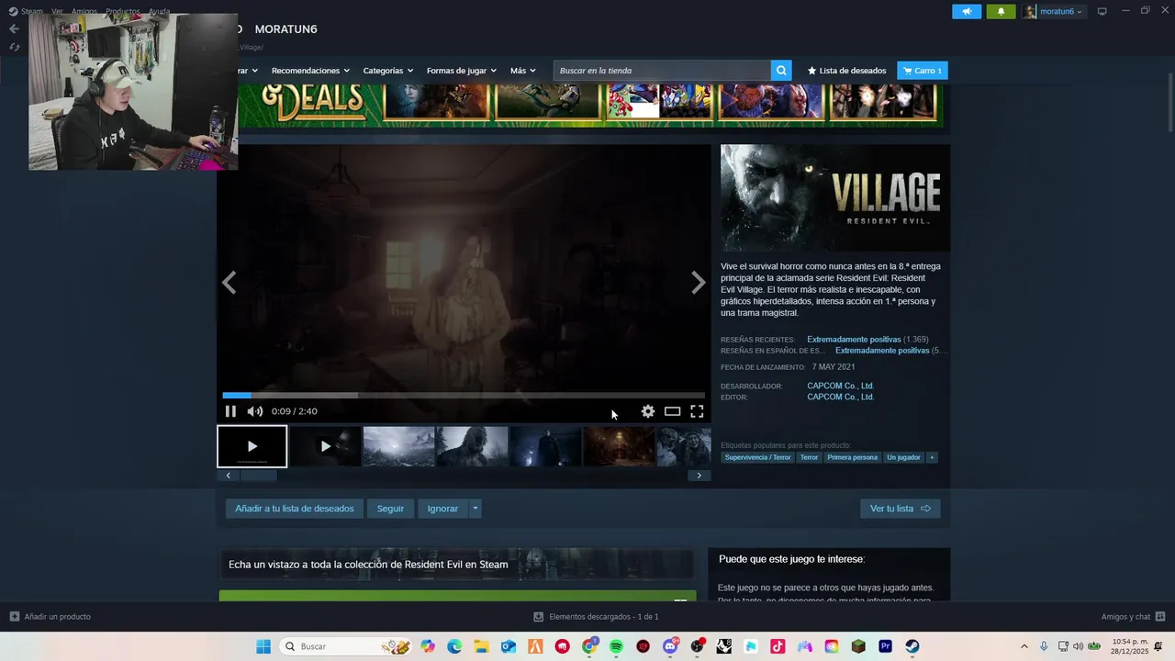Open downloads Elementos descargados status

[597, 617]
